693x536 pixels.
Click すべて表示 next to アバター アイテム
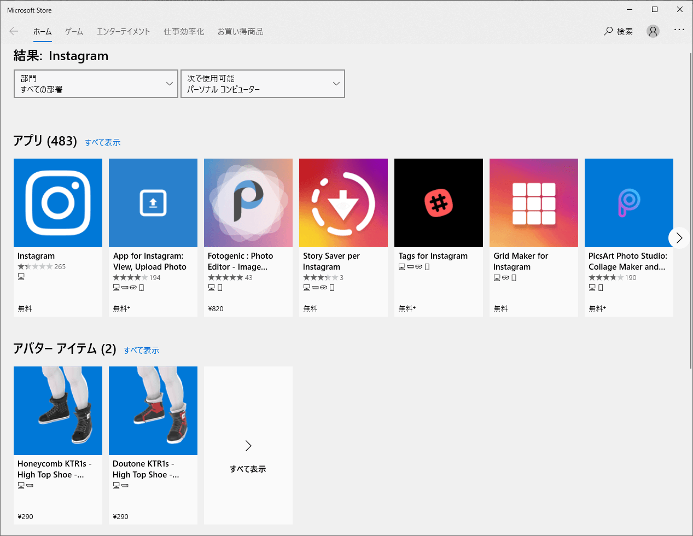click(x=141, y=349)
